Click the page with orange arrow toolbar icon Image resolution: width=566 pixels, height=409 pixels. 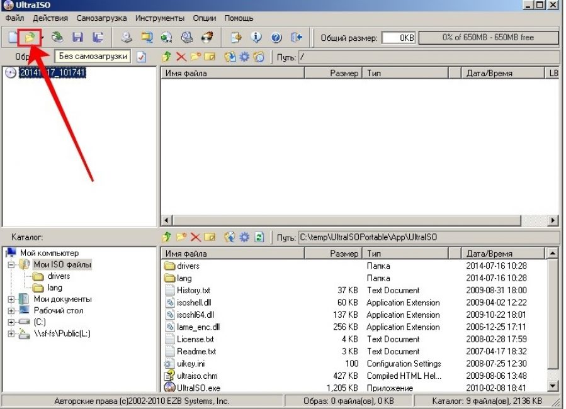(235, 37)
